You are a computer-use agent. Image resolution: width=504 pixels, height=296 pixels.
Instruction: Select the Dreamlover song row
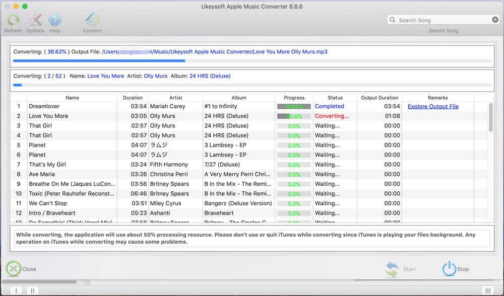coord(72,107)
